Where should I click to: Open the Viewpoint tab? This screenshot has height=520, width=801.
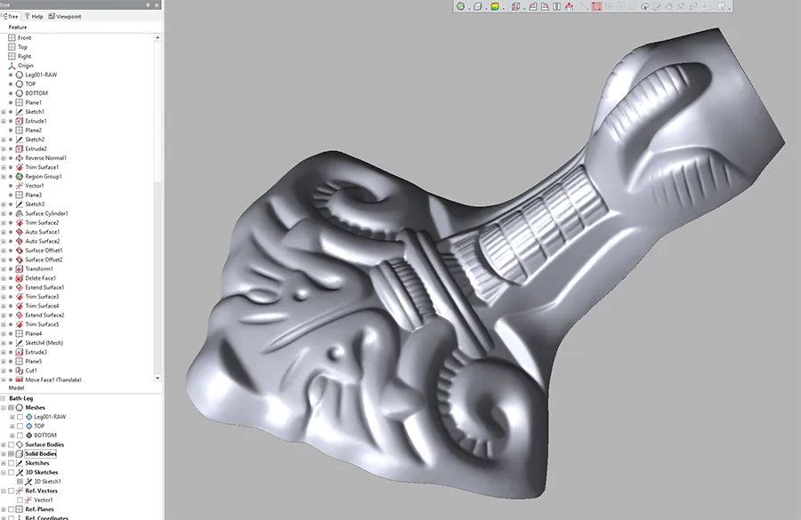(64, 16)
